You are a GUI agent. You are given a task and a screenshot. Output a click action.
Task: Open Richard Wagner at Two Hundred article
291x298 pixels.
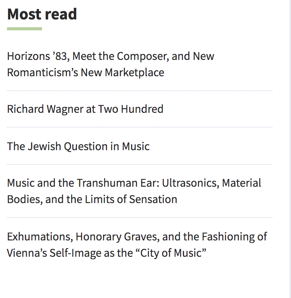pos(85,109)
